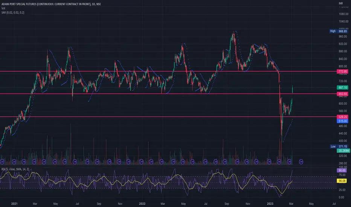Click the 1080.00 price axis value
351x207 pixels.
[343, 14]
